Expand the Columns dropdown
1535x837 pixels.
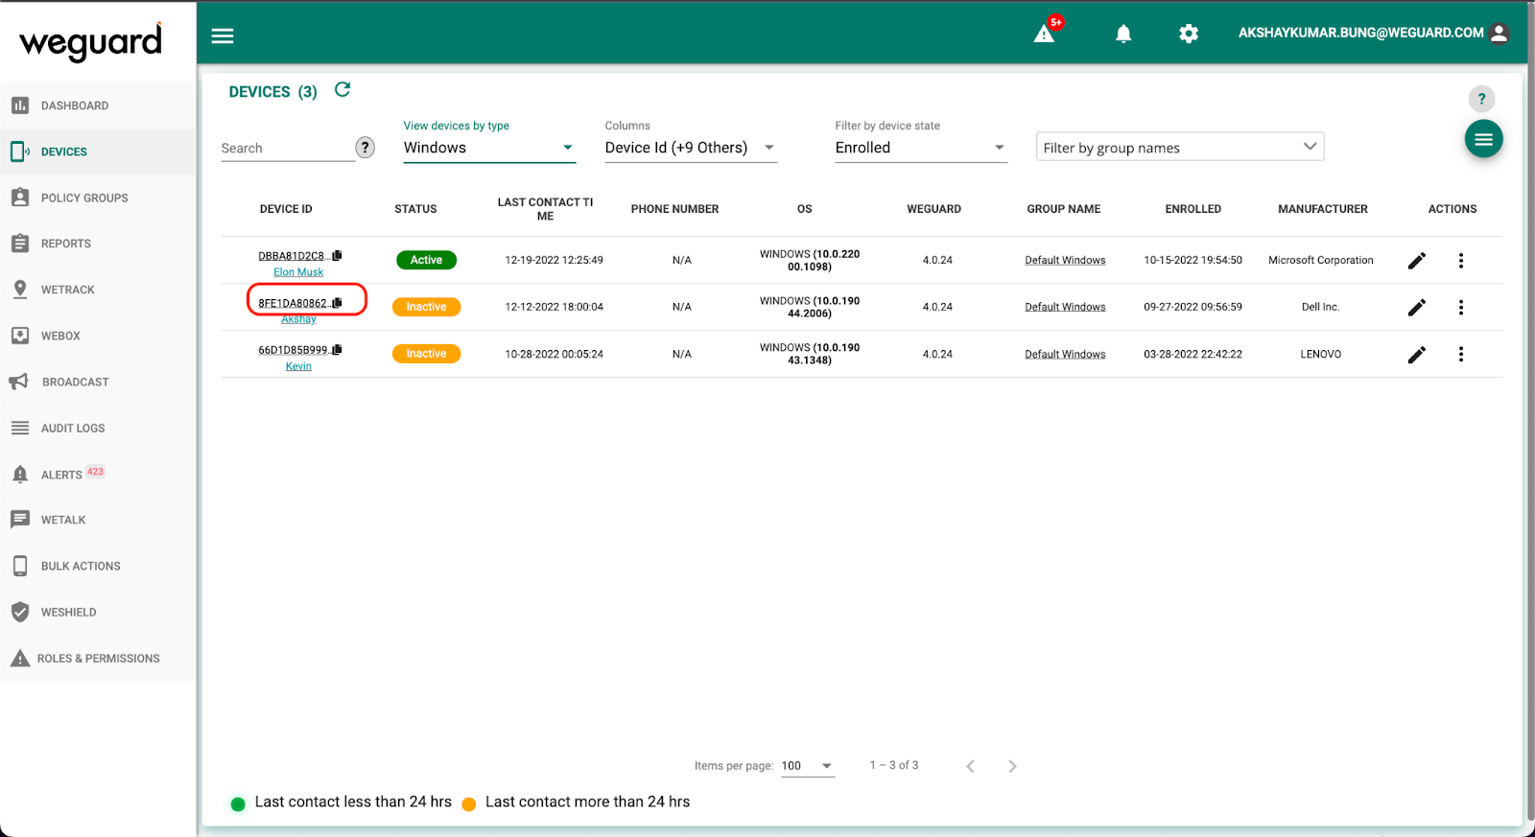coord(691,148)
